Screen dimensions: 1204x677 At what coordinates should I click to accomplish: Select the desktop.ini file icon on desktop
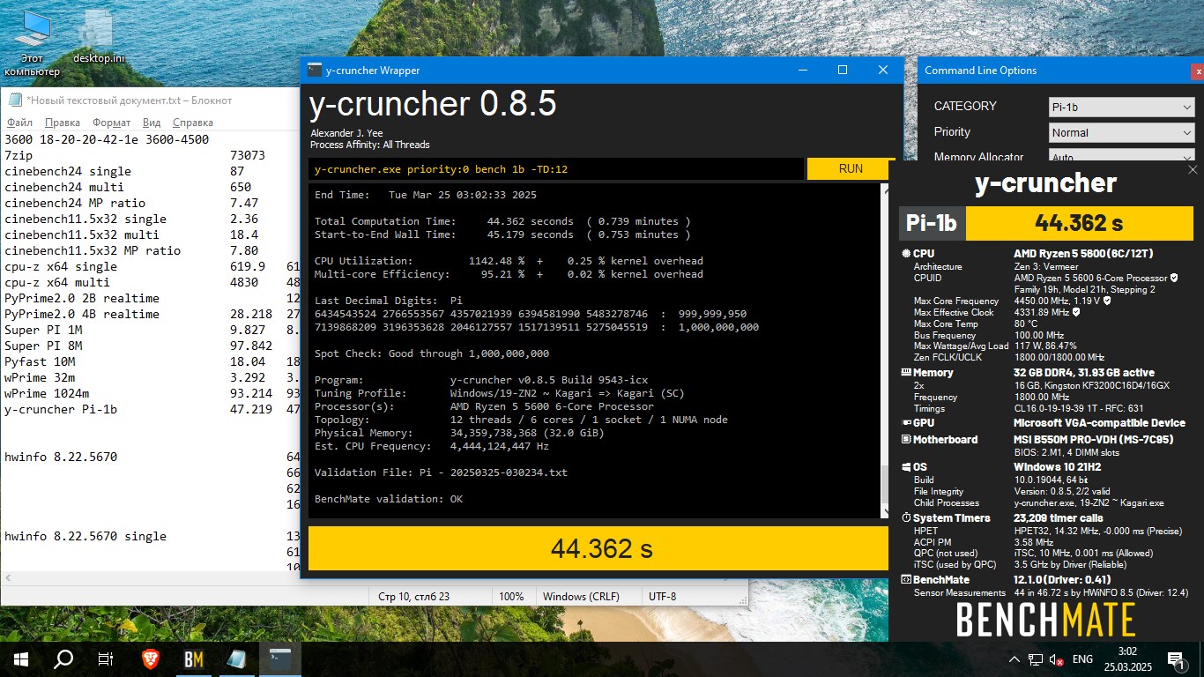pyautogui.click(x=98, y=39)
